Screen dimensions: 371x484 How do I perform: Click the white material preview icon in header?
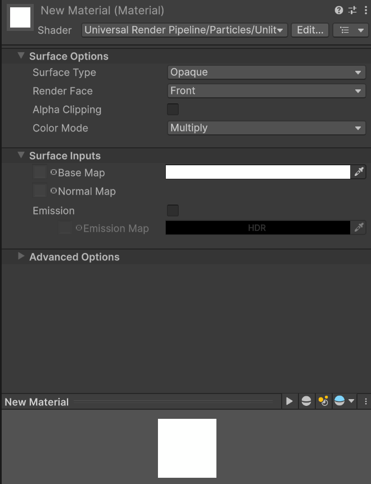tap(20, 17)
